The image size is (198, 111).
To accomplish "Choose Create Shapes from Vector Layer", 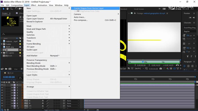I will pyautogui.click(x=89, y=8).
